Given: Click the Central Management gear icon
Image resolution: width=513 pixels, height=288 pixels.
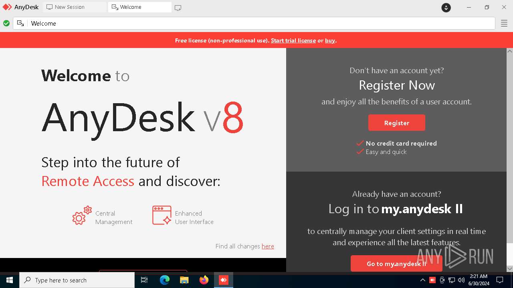Looking at the screenshot, I should [82, 216].
